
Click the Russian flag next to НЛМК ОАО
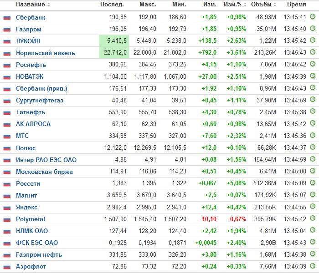click(x=7, y=231)
